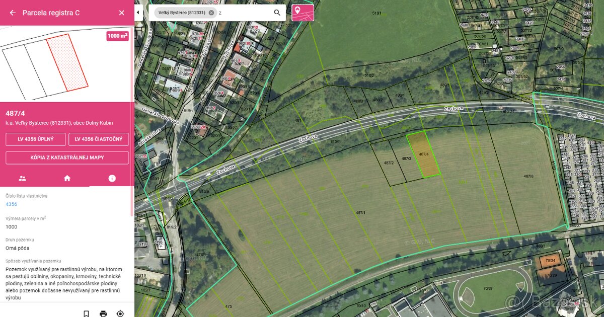This screenshot has width=604, height=317.
Task: Open LV 4356 ÚPLNÝ document
Action: tap(36, 139)
